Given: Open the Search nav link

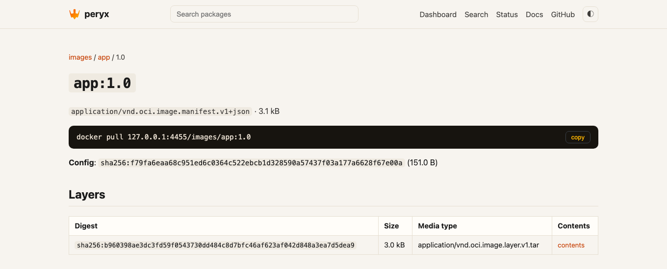Looking at the screenshot, I should tap(476, 15).
